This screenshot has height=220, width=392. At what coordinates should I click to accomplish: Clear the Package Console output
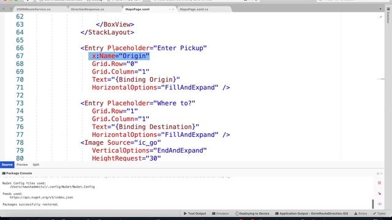(x=379, y=194)
